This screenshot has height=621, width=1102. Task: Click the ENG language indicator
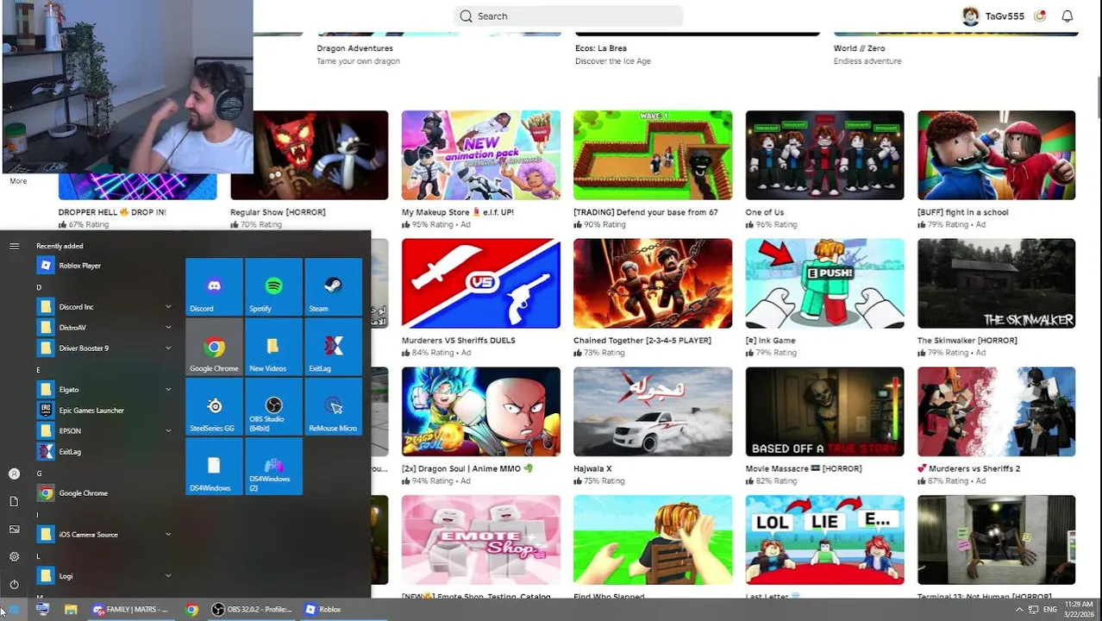tap(1049, 609)
